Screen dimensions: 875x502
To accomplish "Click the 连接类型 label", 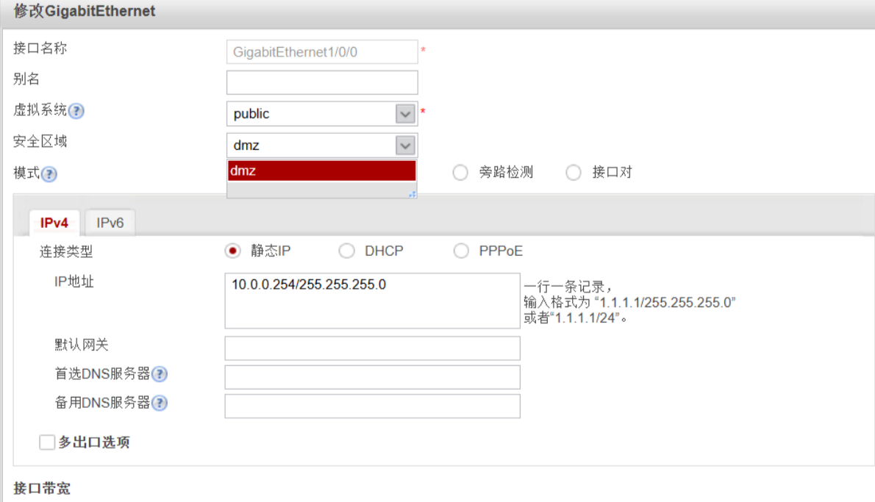I will pos(66,251).
